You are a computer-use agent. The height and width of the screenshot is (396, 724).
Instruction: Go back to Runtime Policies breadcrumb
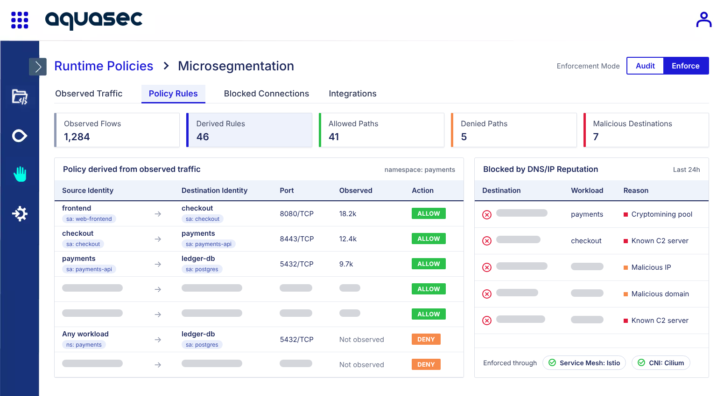(x=104, y=66)
